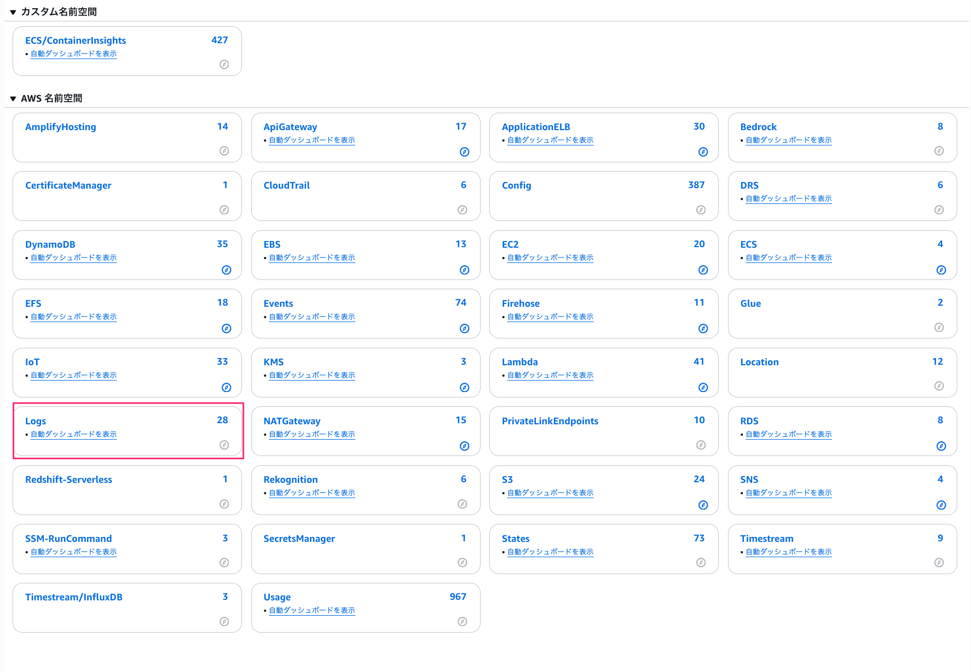The height and width of the screenshot is (672, 971).
Task: View automatic dashboard link under Rekognition
Action: click(x=312, y=493)
